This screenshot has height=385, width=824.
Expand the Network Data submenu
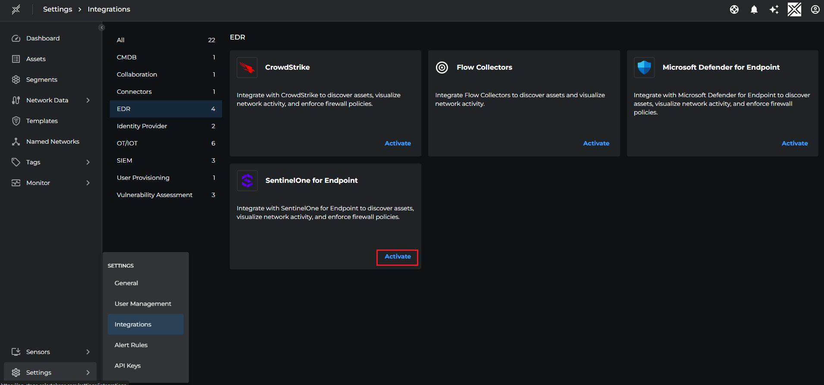pyautogui.click(x=88, y=100)
